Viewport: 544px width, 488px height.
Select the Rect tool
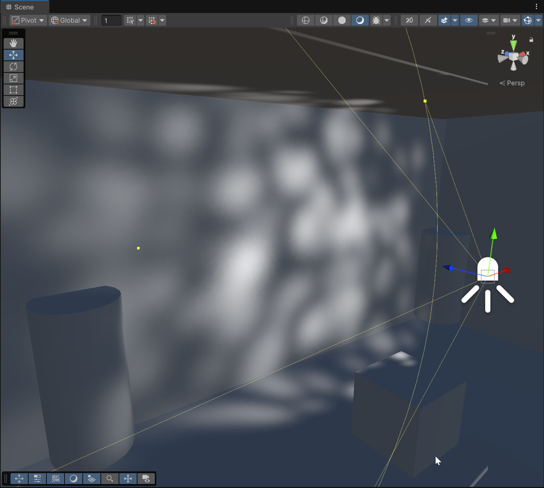(13, 90)
